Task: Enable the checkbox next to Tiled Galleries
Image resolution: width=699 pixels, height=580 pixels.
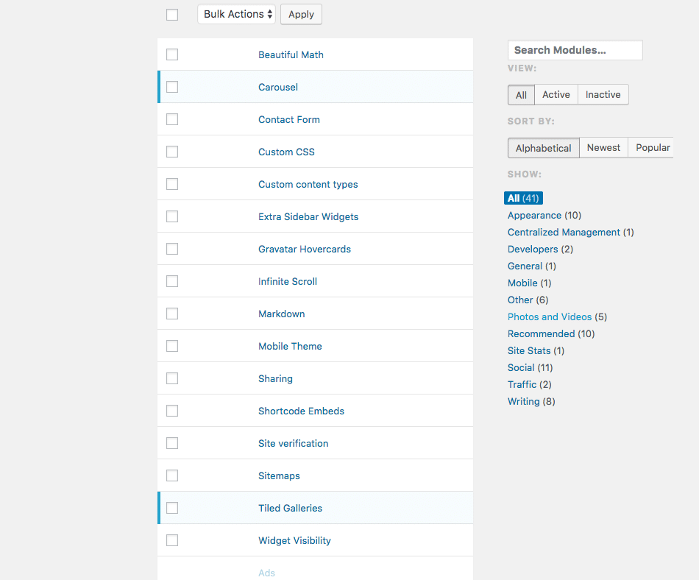Action: click(172, 508)
